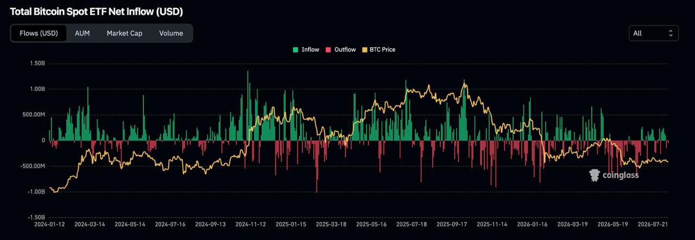This screenshot has height=240, width=695.
Task: Click the green Inflow legend swatch
Action: click(x=295, y=50)
